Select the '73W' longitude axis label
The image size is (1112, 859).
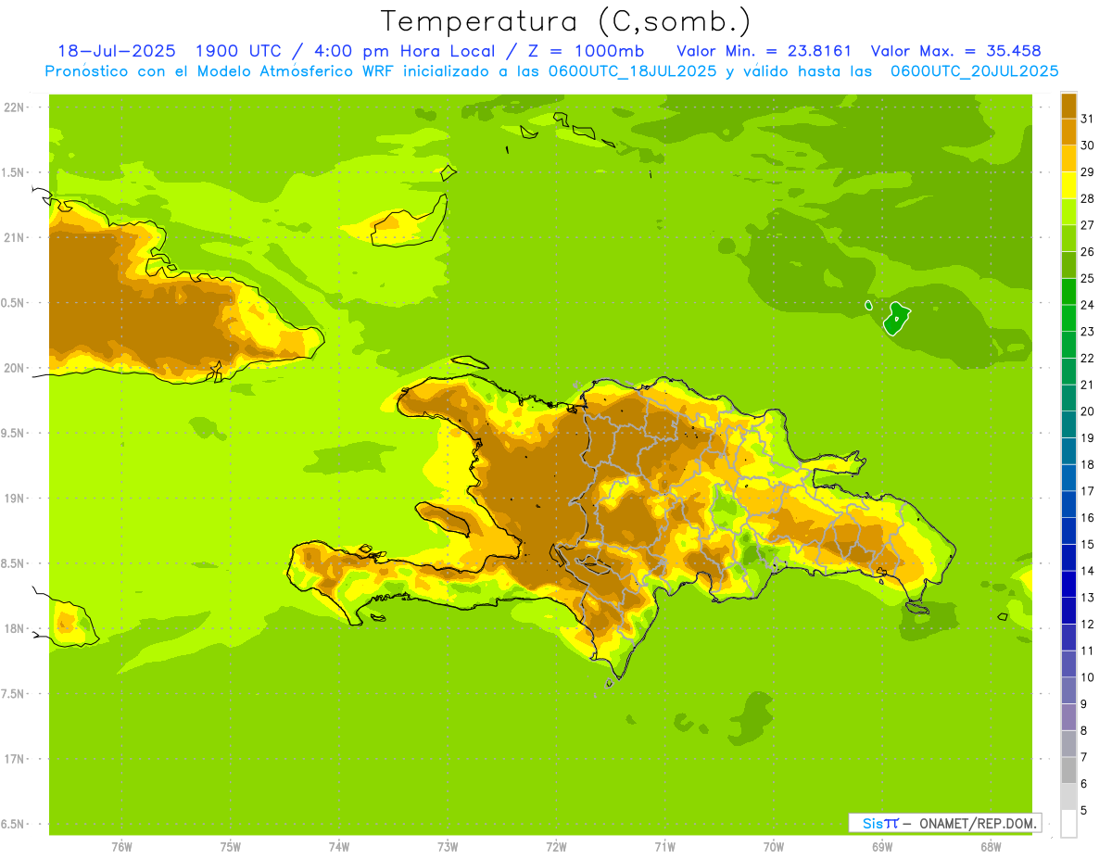pyautogui.click(x=448, y=847)
